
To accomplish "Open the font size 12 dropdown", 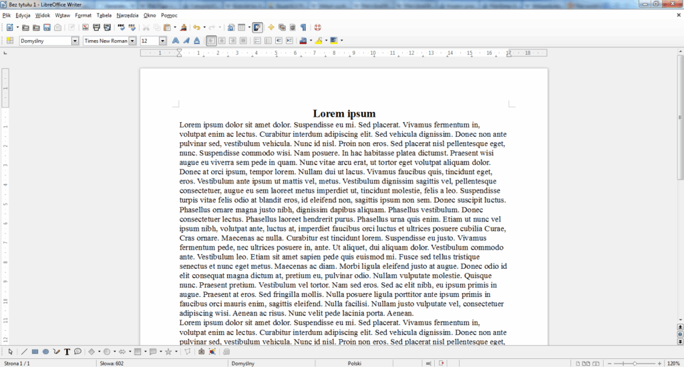I will click(163, 41).
